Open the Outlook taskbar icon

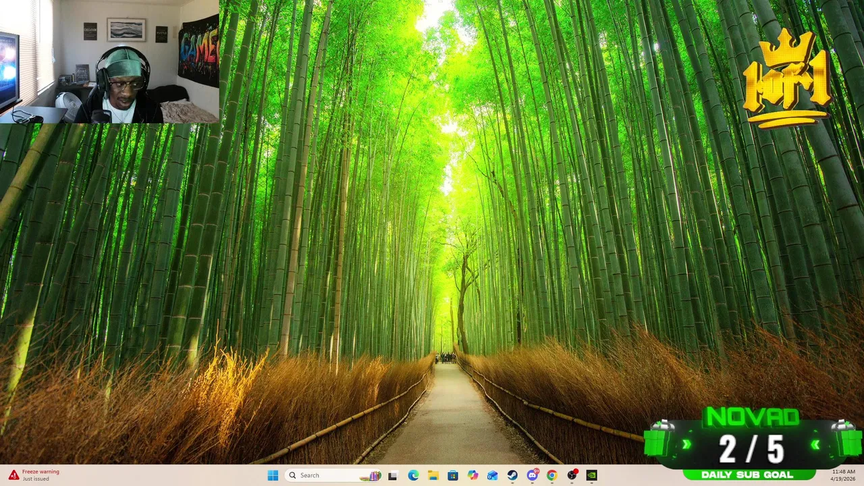(x=493, y=475)
